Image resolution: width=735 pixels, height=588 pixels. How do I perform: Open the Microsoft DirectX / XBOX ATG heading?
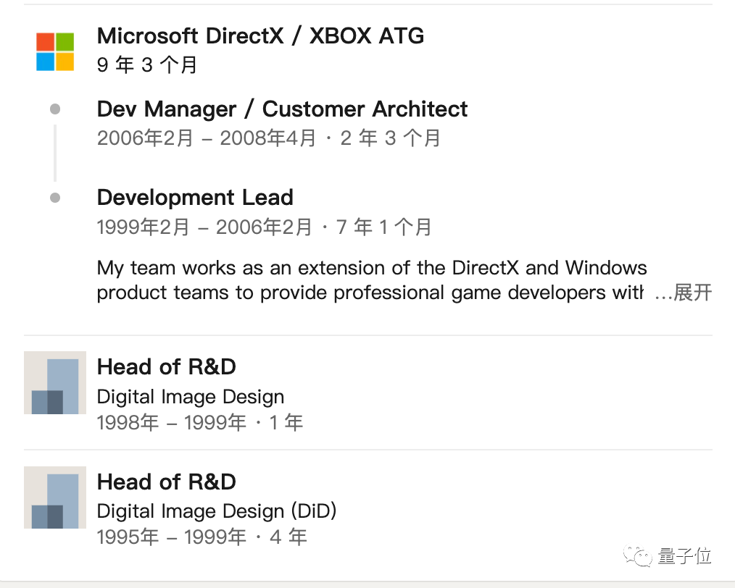pyautogui.click(x=260, y=35)
